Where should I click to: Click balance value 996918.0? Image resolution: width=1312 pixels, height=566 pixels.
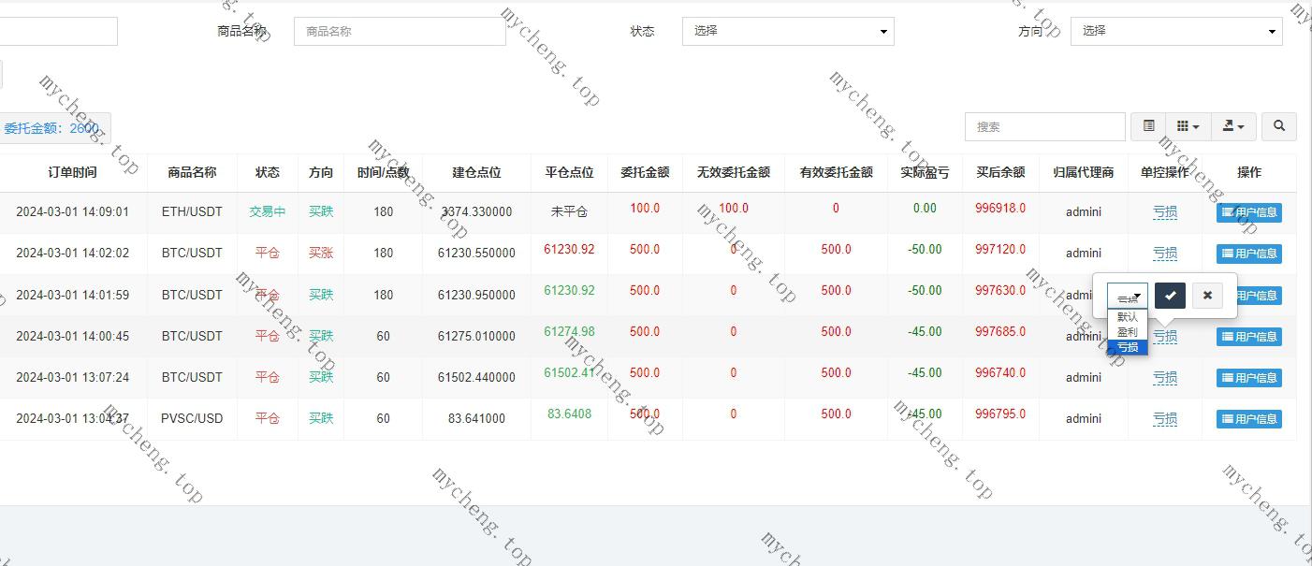point(1000,208)
